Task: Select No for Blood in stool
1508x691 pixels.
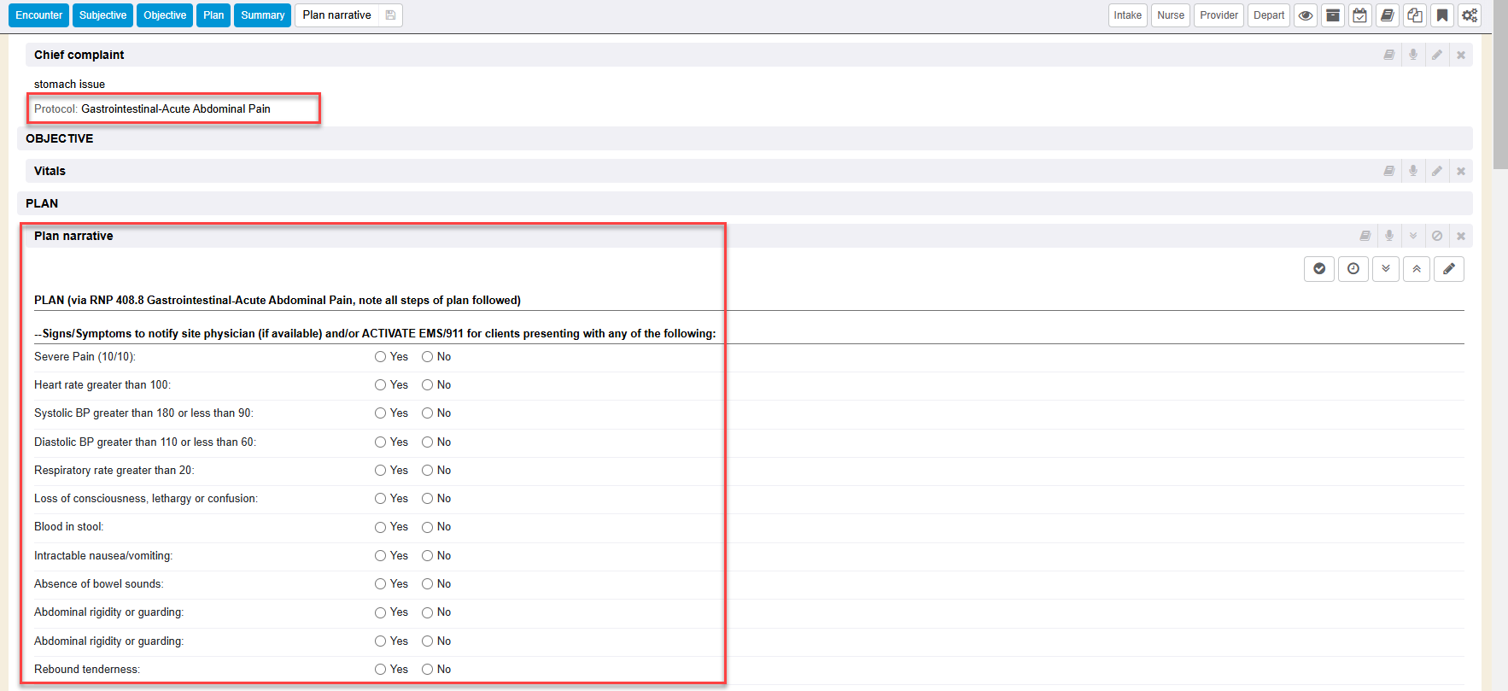Action: point(427,527)
